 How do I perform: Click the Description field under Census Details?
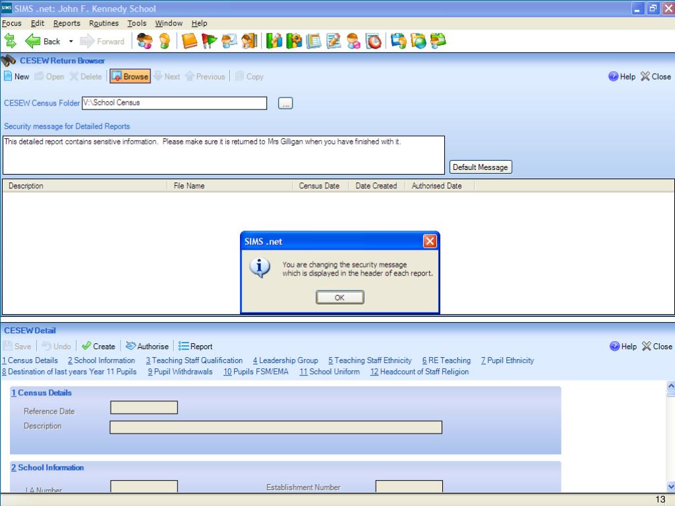pos(276,427)
